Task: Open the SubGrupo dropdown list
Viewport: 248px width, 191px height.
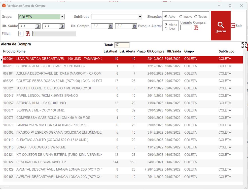Action: click(x=140, y=17)
